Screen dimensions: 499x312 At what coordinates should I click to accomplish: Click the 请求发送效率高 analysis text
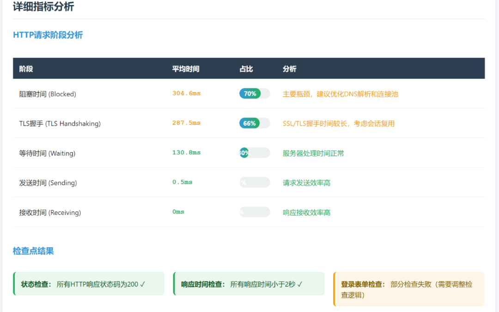coord(306,183)
